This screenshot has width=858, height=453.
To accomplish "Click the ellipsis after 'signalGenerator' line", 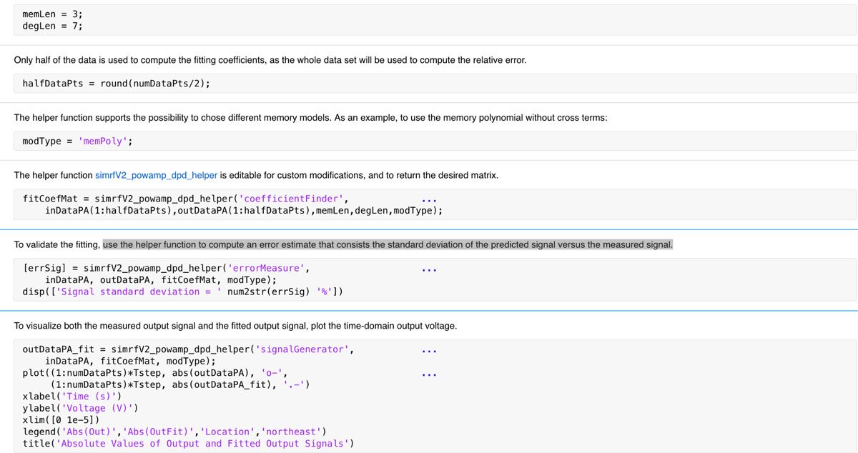I will (x=429, y=350).
